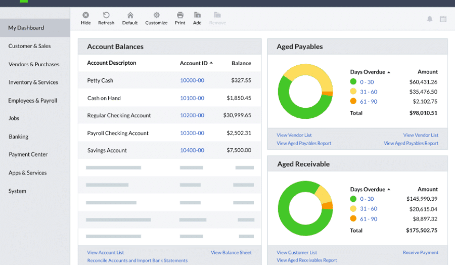Click the Account Descripton column header
The height and width of the screenshot is (265, 455).
point(111,63)
